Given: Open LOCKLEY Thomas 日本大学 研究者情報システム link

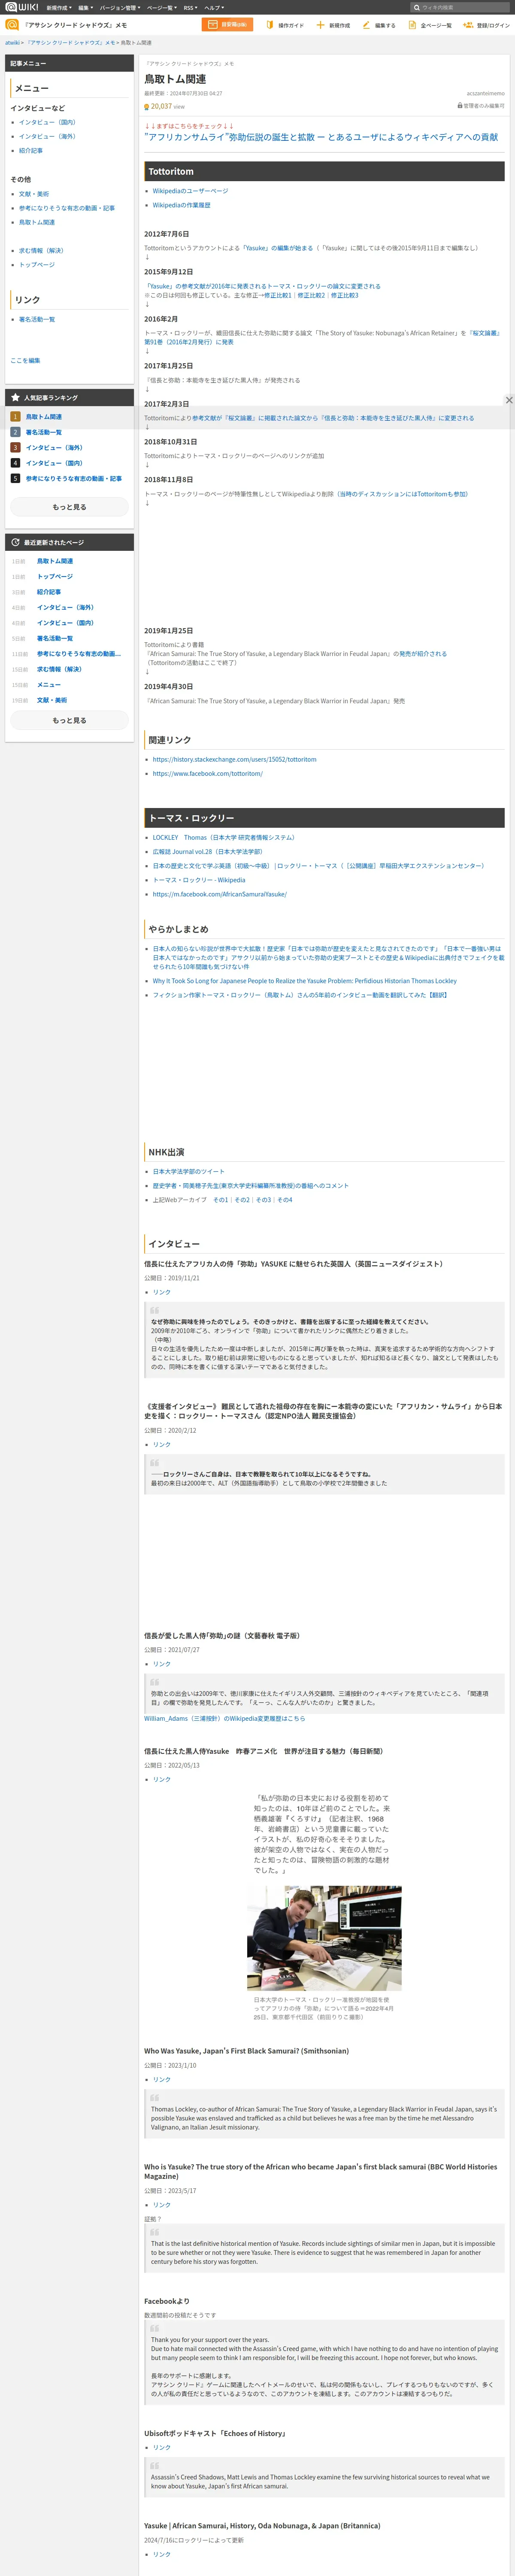Looking at the screenshot, I should point(224,837).
